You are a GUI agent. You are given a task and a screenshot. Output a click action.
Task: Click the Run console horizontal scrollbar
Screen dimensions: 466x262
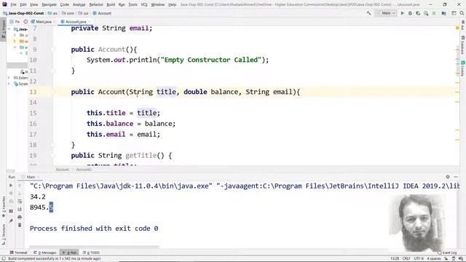pyautogui.click(x=95, y=246)
